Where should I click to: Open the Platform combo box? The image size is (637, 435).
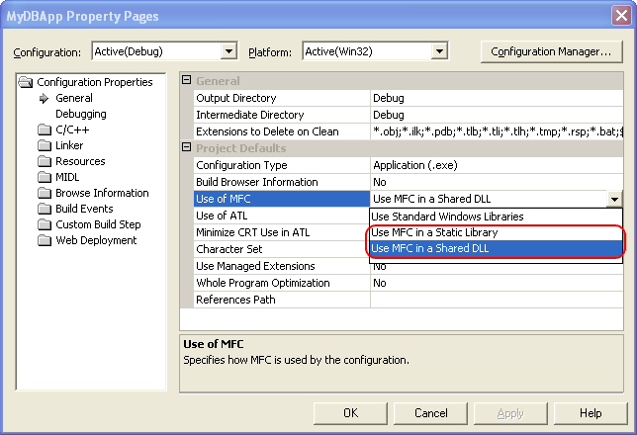pos(439,51)
